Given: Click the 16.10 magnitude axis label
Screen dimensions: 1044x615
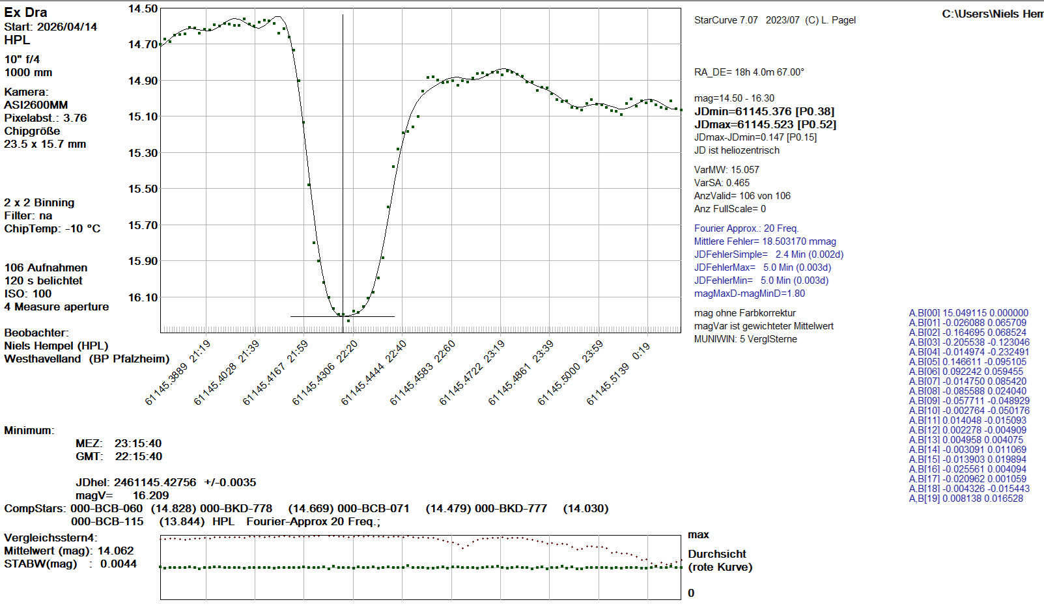Looking at the screenshot, I should pos(143,297).
